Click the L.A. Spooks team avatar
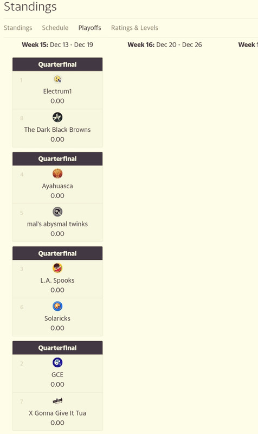This screenshot has height=434, width=258. click(57, 268)
